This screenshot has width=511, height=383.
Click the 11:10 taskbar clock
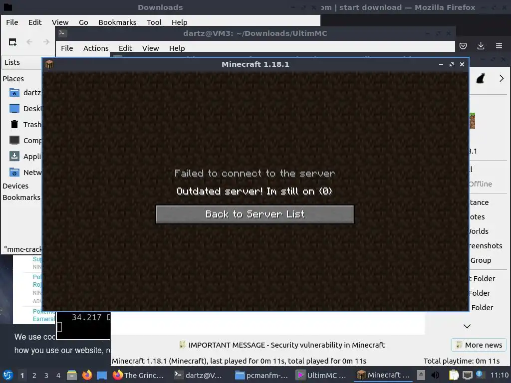point(499,375)
